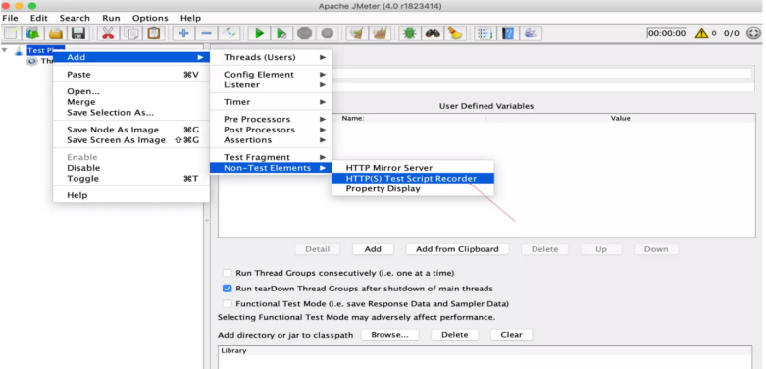Click Add from Clipboard button
This screenshot has height=369, width=766.
[457, 249]
